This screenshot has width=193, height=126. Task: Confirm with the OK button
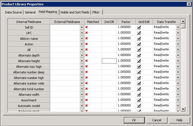coord(134,120)
